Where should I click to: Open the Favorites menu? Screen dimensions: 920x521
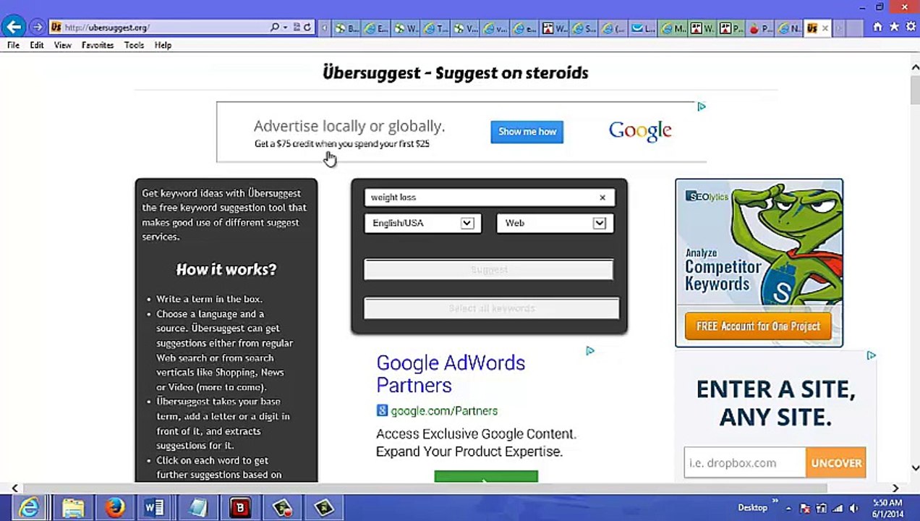pyautogui.click(x=98, y=45)
